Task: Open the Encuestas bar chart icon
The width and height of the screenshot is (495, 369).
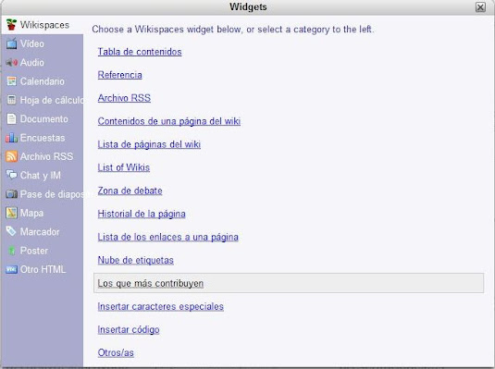Action: coord(12,138)
